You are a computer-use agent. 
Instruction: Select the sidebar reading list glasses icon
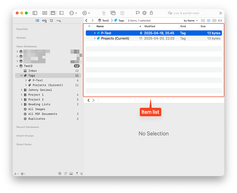pyautogui.click(x=44, y=21)
